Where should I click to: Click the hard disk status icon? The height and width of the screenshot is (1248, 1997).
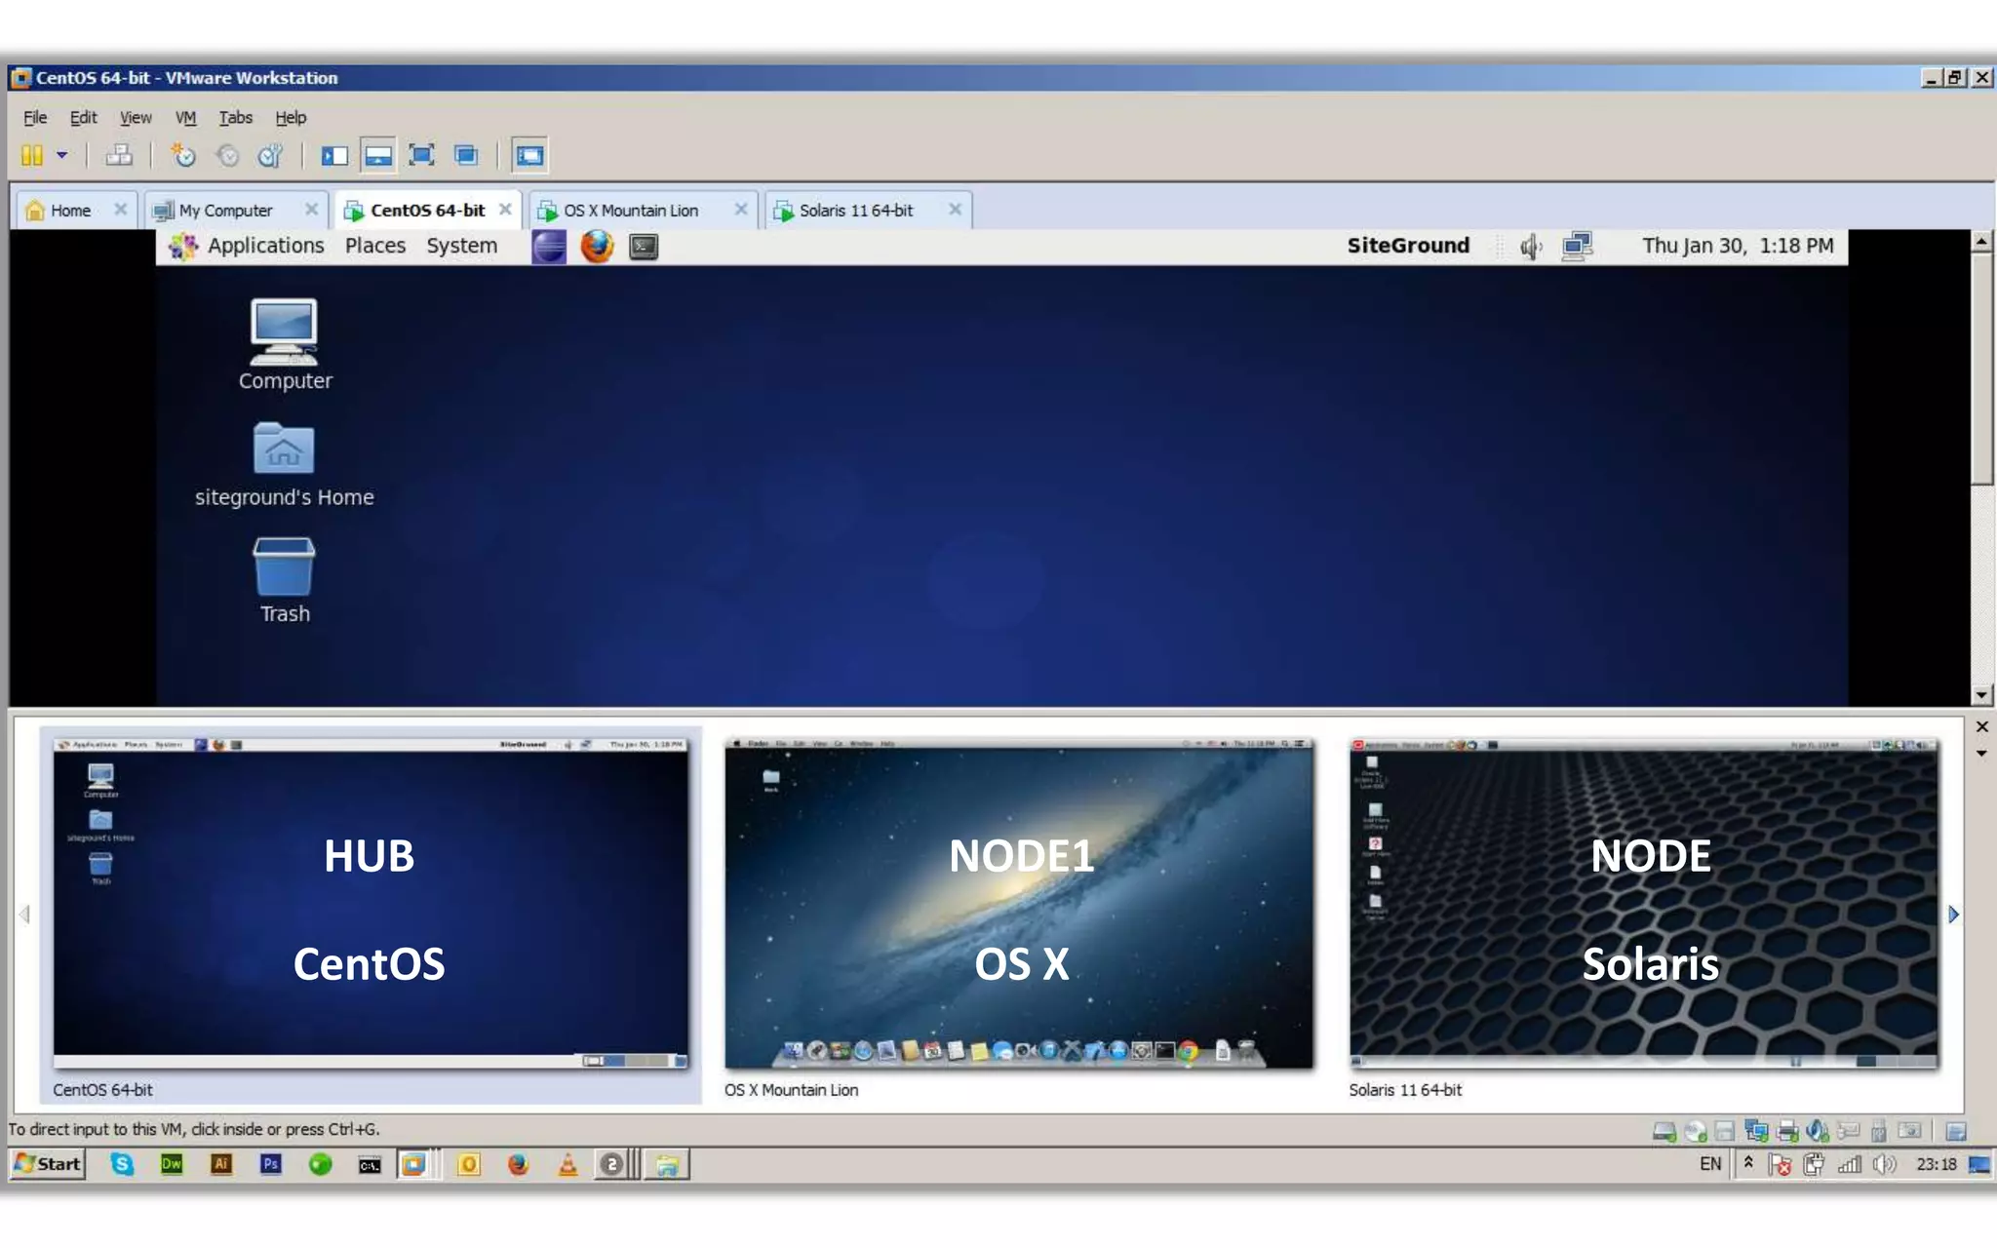[x=1664, y=1131]
